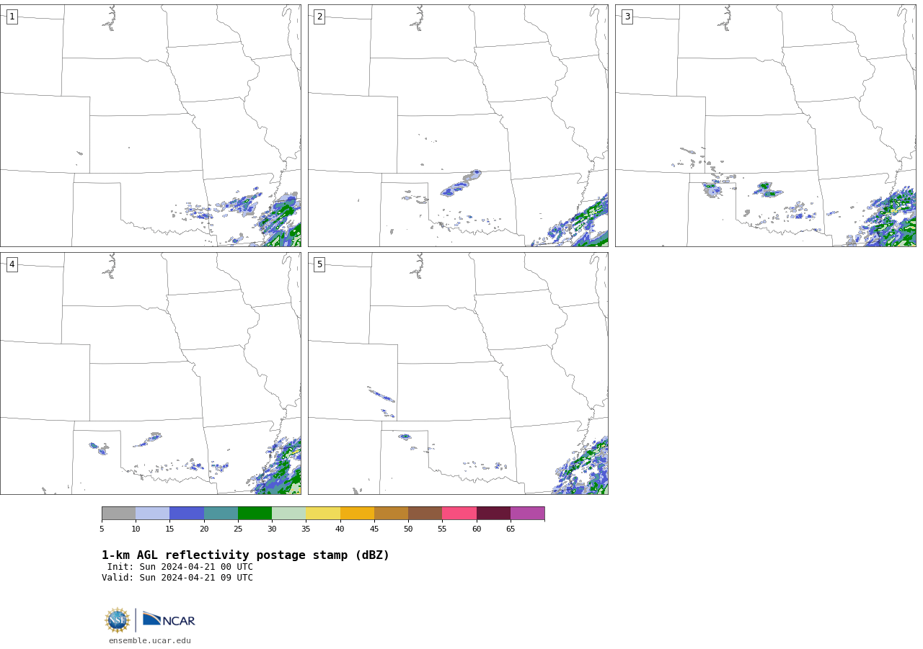Click the maroon 60-65 dBZ swatch
This screenshot has width=923, height=649.
pos(493,514)
